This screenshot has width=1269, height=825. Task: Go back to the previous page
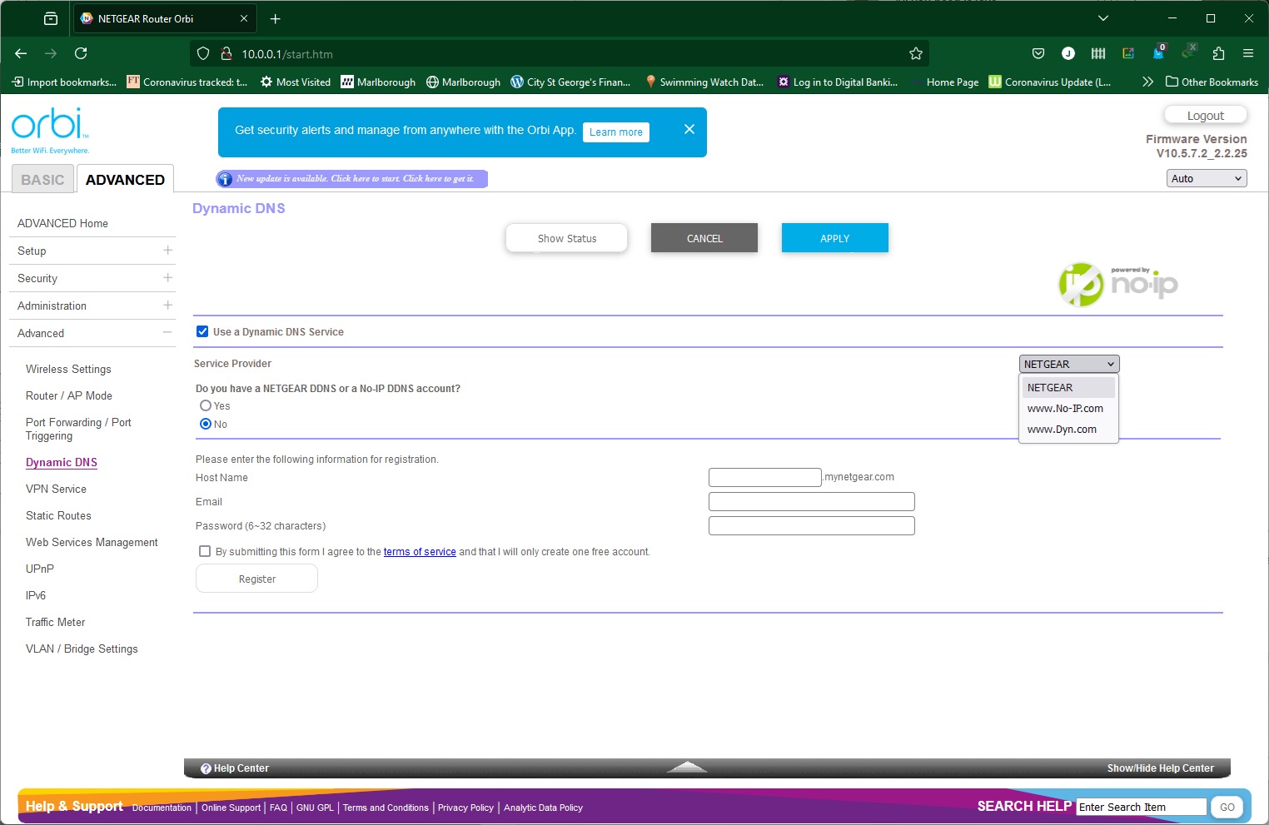(x=21, y=53)
